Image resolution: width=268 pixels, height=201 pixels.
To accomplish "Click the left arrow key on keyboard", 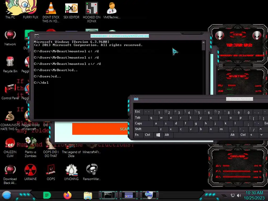I will 253,135.
